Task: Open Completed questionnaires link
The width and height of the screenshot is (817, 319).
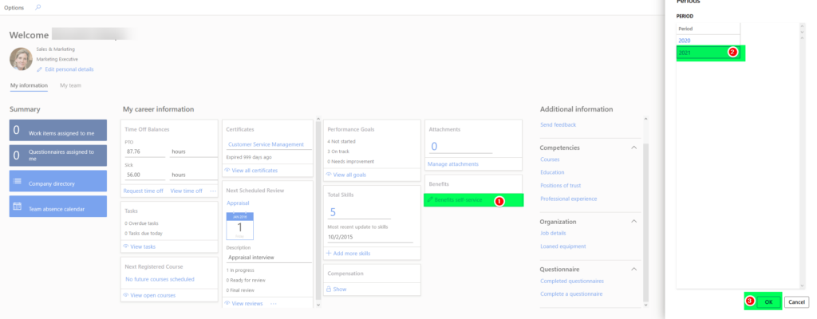Action: tap(572, 281)
